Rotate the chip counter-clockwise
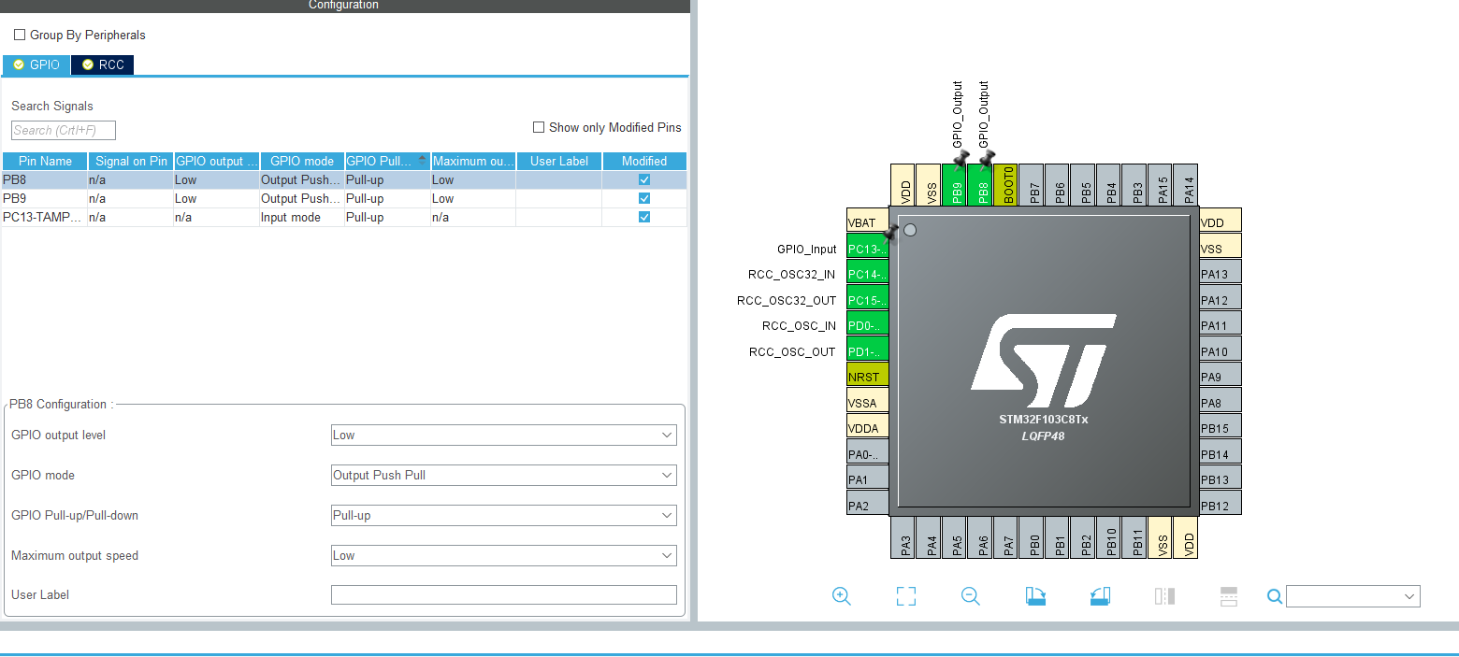1459x657 pixels. click(x=1100, y=595)
